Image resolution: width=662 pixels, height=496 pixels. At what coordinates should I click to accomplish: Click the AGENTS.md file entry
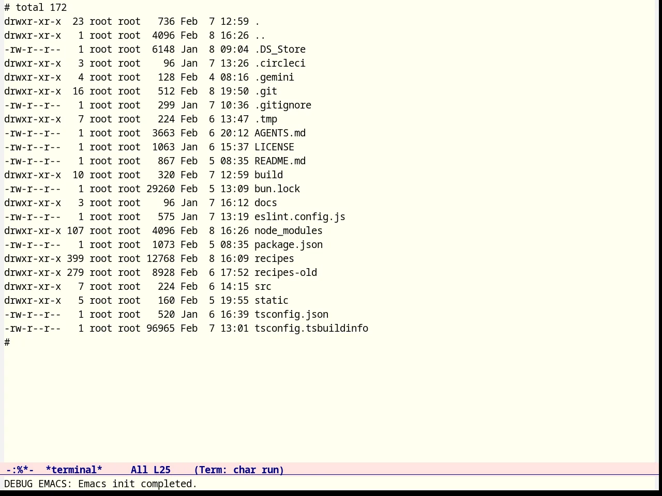point(280,133)
